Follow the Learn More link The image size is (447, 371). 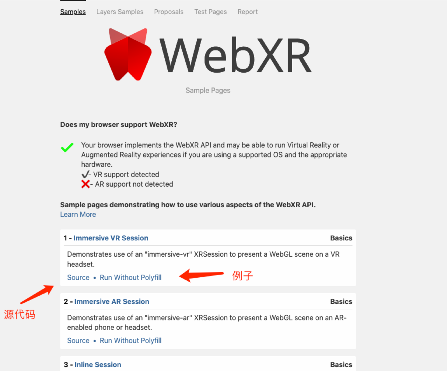(x=78, y=214)
